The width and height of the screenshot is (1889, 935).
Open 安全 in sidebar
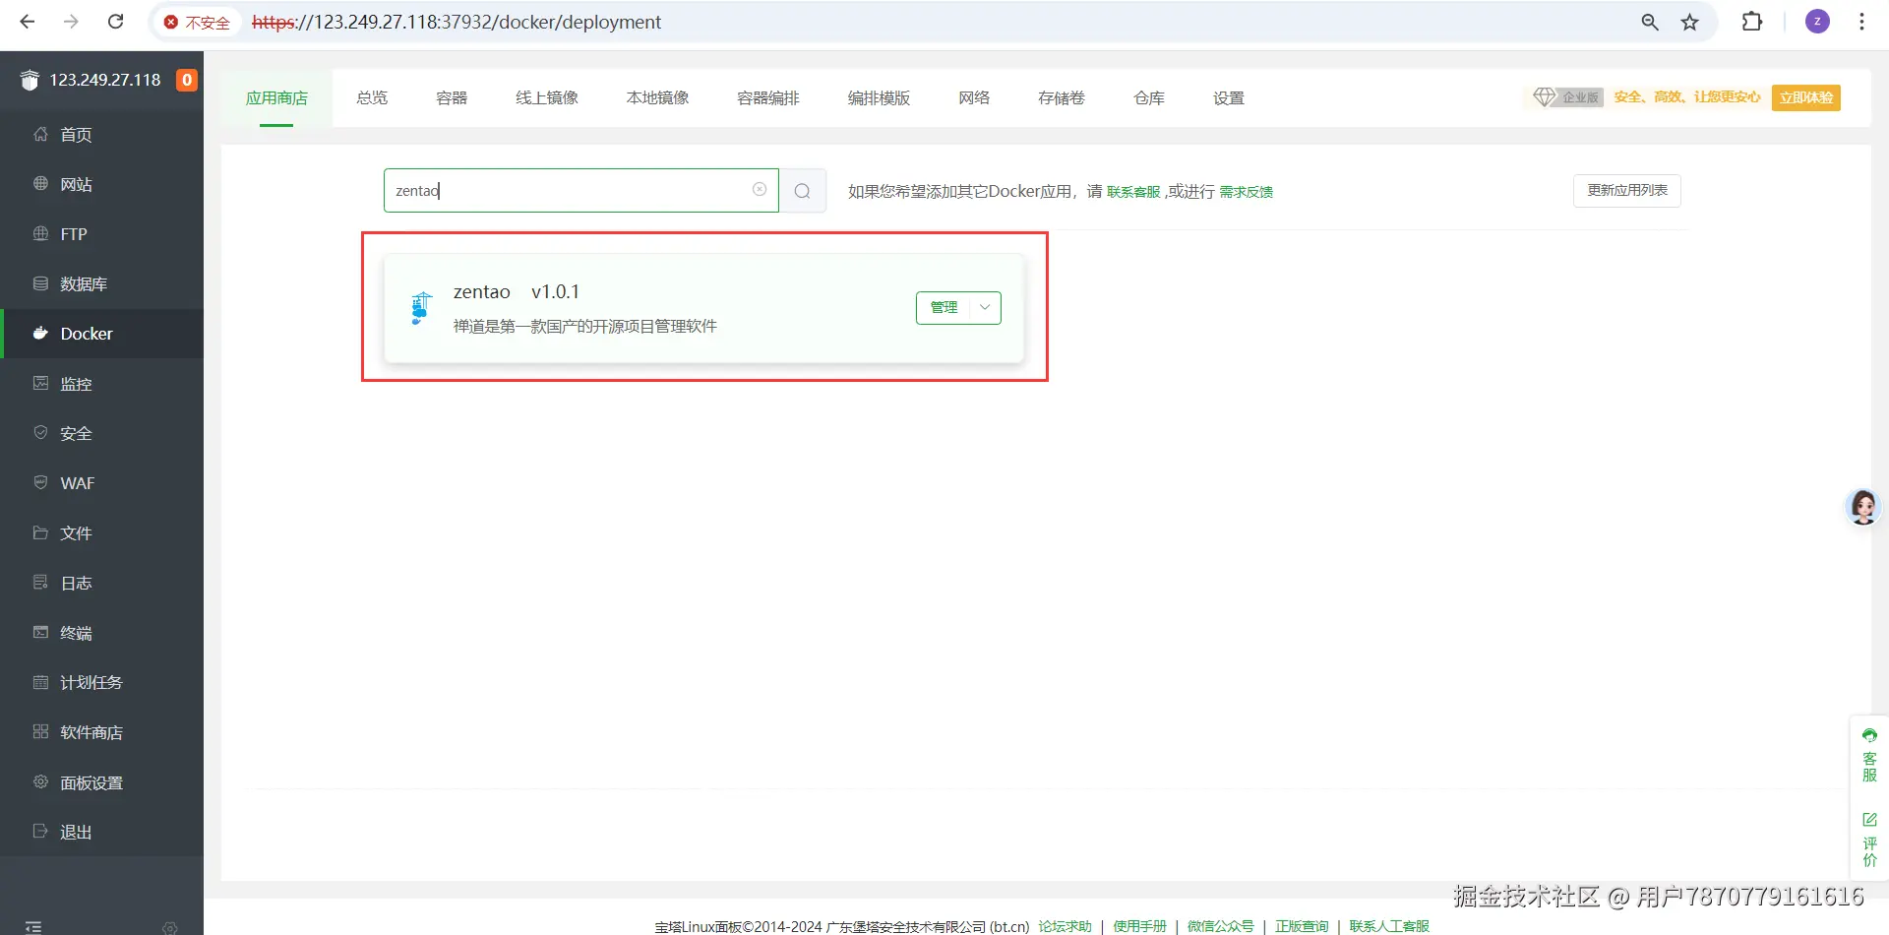102,433
